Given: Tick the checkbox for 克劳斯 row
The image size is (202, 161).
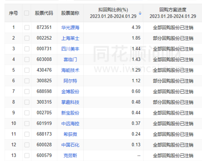Looking at the screenshot, I should tap(27, 155).
